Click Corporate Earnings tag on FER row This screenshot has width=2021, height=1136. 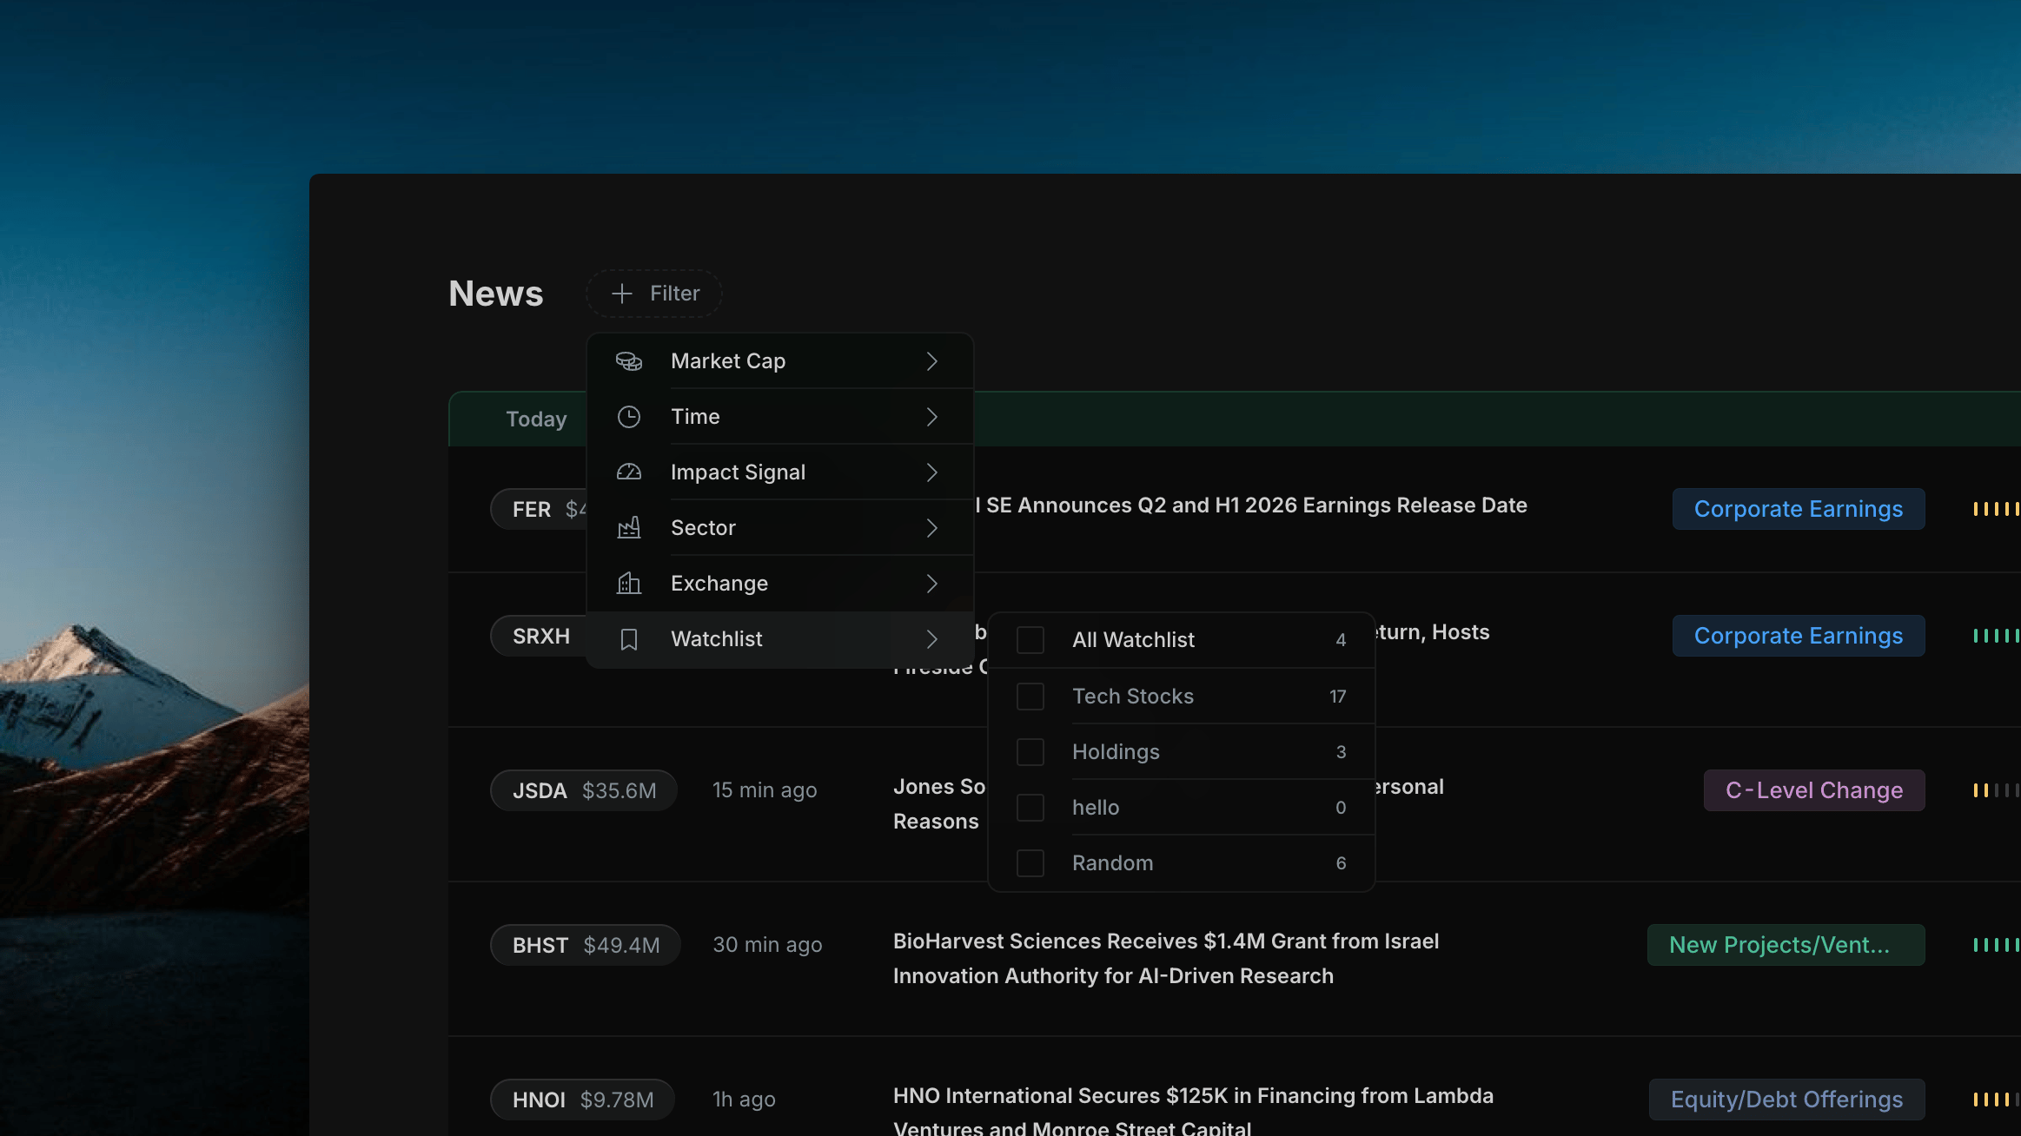click(x=1799, y=509)
